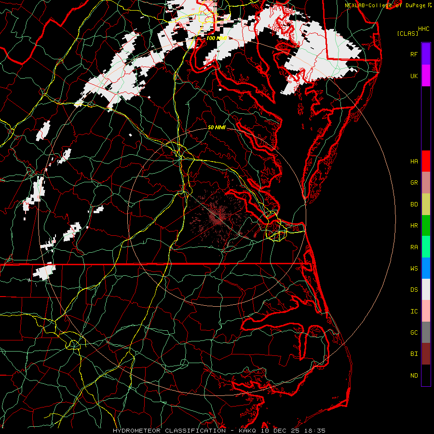
Task: Click the GR legend label
Action: coord(414,183)
